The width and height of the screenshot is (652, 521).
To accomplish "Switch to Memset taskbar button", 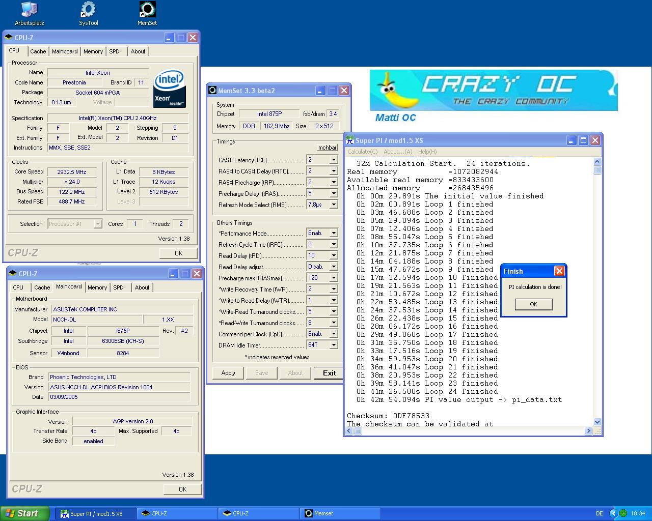I will (x=340, y=513).
